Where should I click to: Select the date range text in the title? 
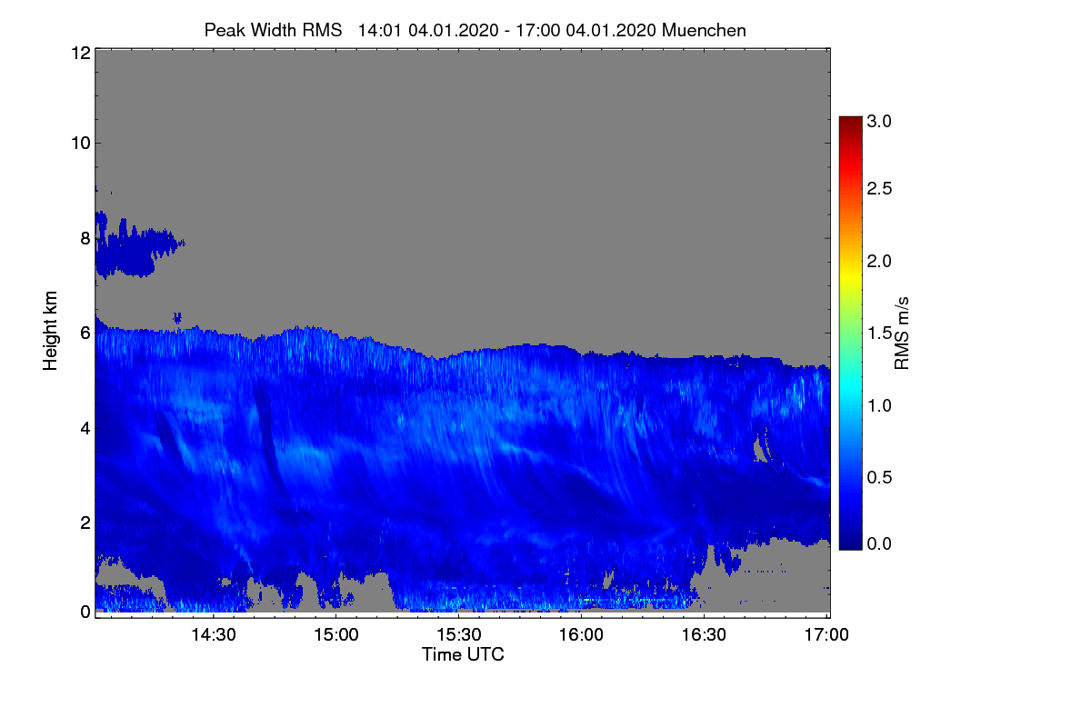click(x=507, y=30)
